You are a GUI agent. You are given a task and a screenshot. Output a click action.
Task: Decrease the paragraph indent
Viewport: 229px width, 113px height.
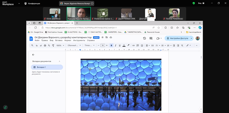pyautogui.click(x=174, y=46)
